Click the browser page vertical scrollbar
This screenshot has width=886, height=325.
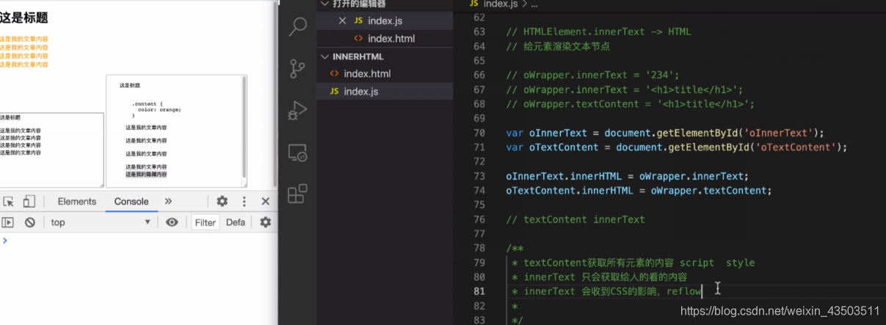275,94
